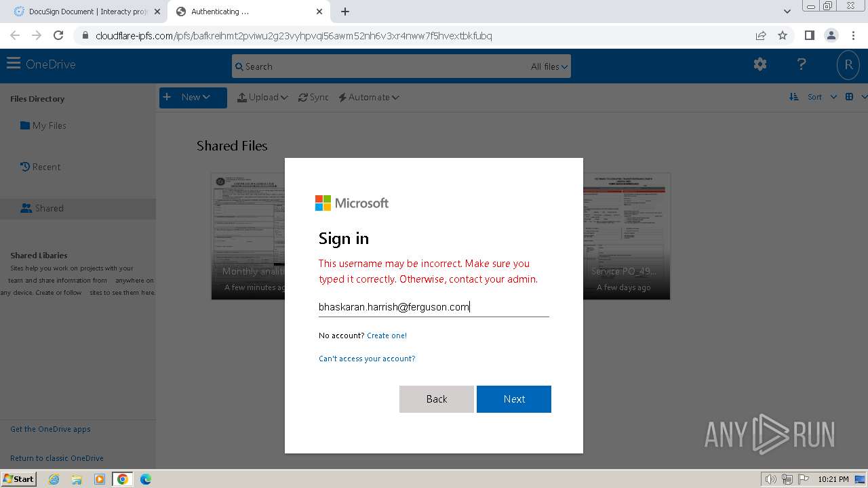The height and width of the screenshot is (488, 868).
Task: Expand the All files filter dropdown
Action: pyautogui.click(x=549, y=66)
